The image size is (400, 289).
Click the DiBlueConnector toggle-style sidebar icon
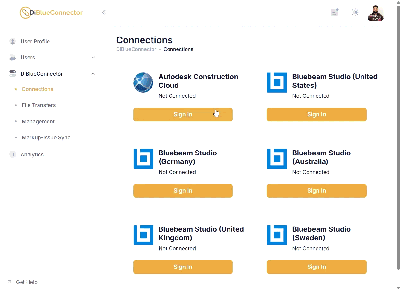(13, 74)
